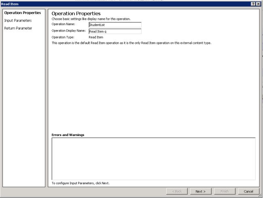
Task: Open help with the question mark icon
Action: 253,4
